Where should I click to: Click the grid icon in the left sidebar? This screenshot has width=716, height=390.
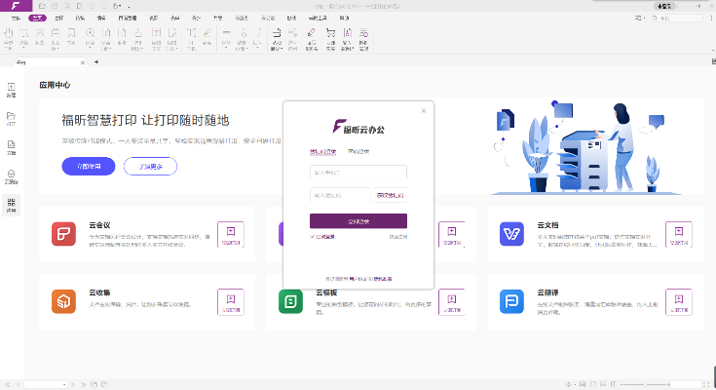coord(12,204)
